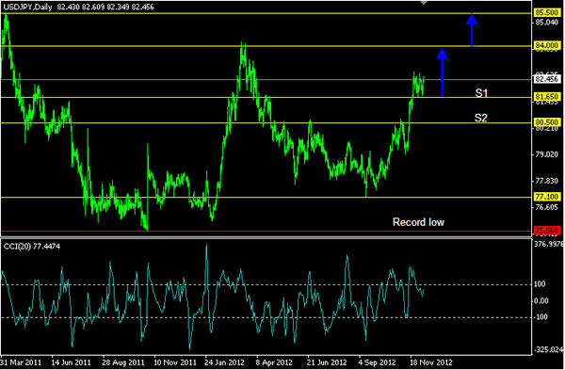Click the 8 Apr 2012 date label

click(274, 362)
